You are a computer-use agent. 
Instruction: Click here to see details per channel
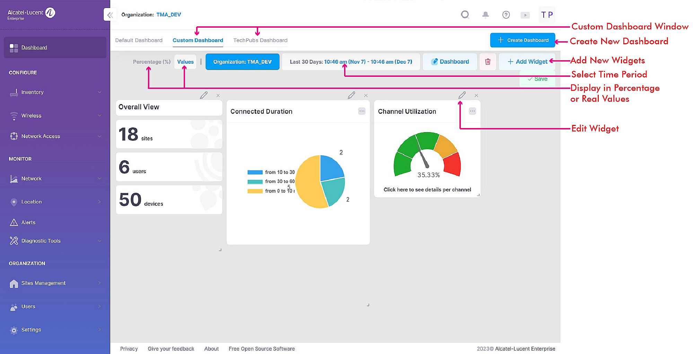(427, 190)
